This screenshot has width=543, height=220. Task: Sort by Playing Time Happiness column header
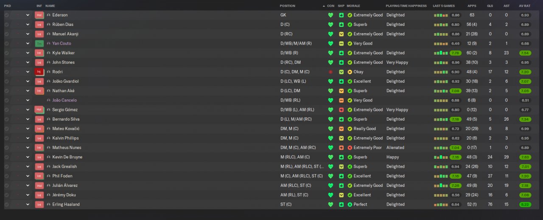406,6
